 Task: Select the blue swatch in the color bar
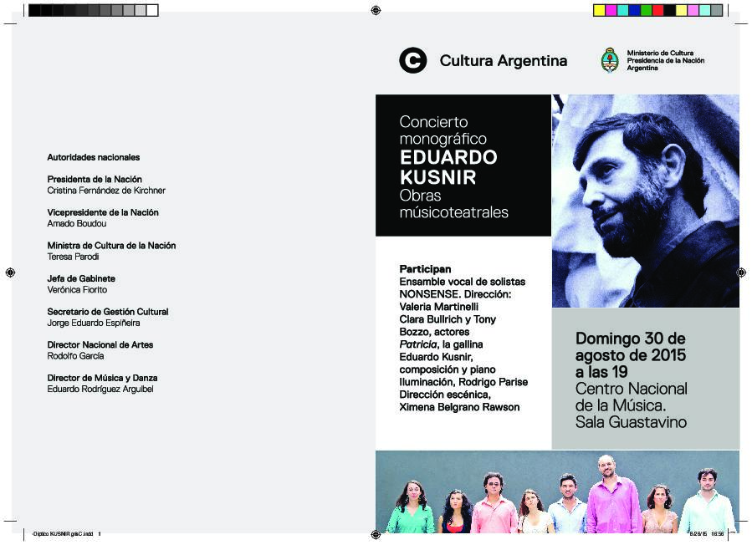coord(634,10)
